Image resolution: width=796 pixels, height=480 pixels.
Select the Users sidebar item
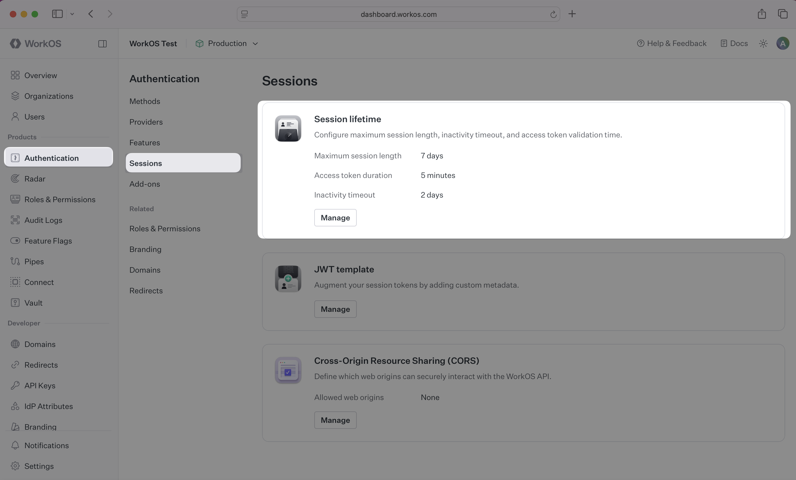click(35, 116)
